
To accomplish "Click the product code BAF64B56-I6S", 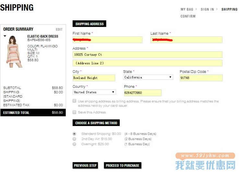I will pyautogui.click(x=39, y=40).
